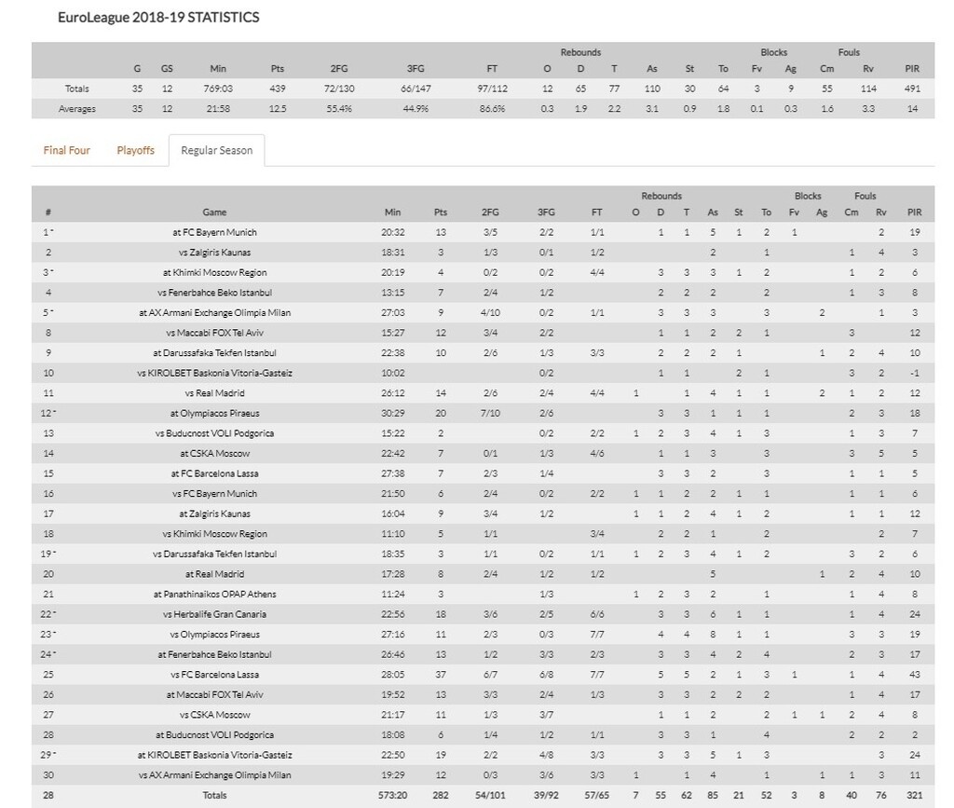Switch to the Final Four tab
The width and height of the screenshot is (954, 808).
pyautogui.click(x=66, y=150)
